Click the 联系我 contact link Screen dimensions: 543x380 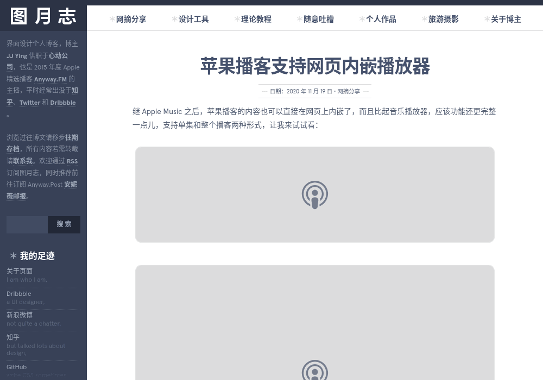click(23, 161)
